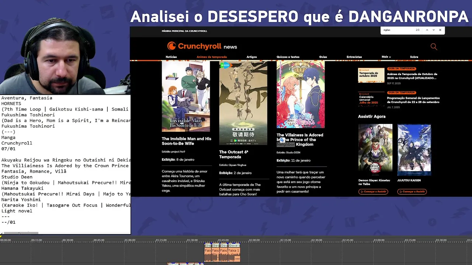Click the Temporada de outubro 2025 thumbnail
The image size is (472, 265).
pos(371,75)
